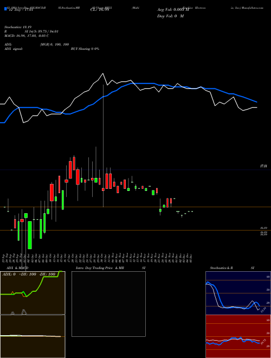Select the '12 Day = 17.01' label

point(20,10)
